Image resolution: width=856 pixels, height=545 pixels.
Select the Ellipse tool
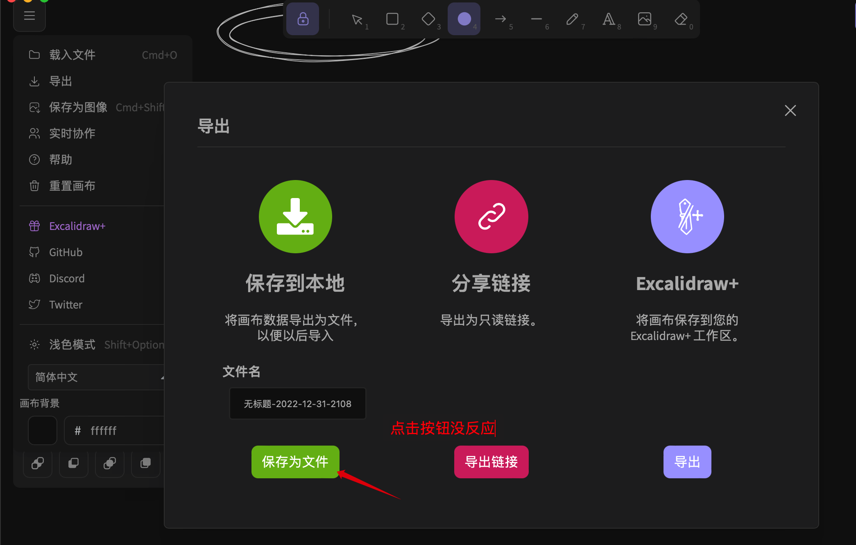pyautogui.click(x=464, y=19)
